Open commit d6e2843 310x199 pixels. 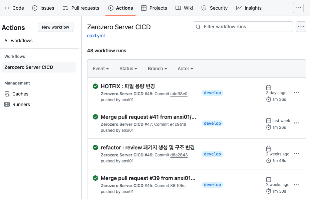click(x=179, y=155)
